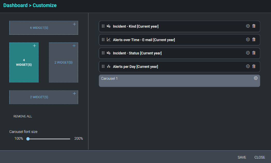Viewport: 271px width, 163px height.
Task: Select the teal 4 widget layout panel
Action: (24, 62)
